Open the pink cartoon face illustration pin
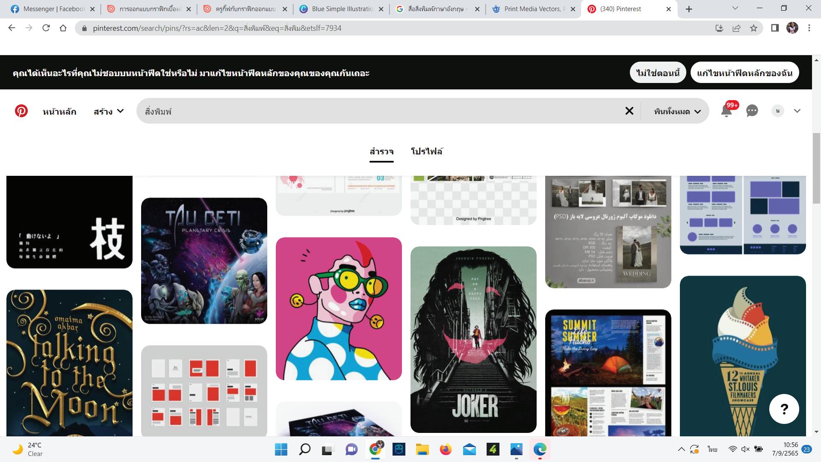 (x=339, y=309)
